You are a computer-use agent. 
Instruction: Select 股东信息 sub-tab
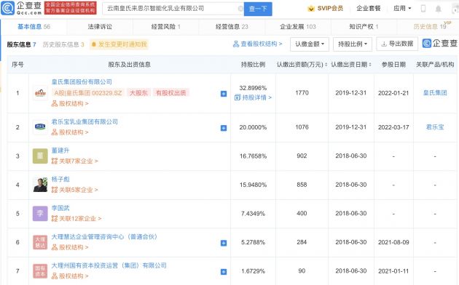point(21,44)
